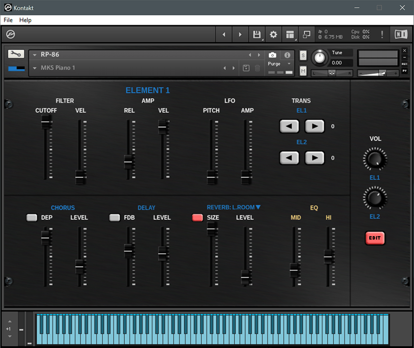Shift keyboard octave up with up arrow
Screen dimensions: 414x348
(10, 321)
